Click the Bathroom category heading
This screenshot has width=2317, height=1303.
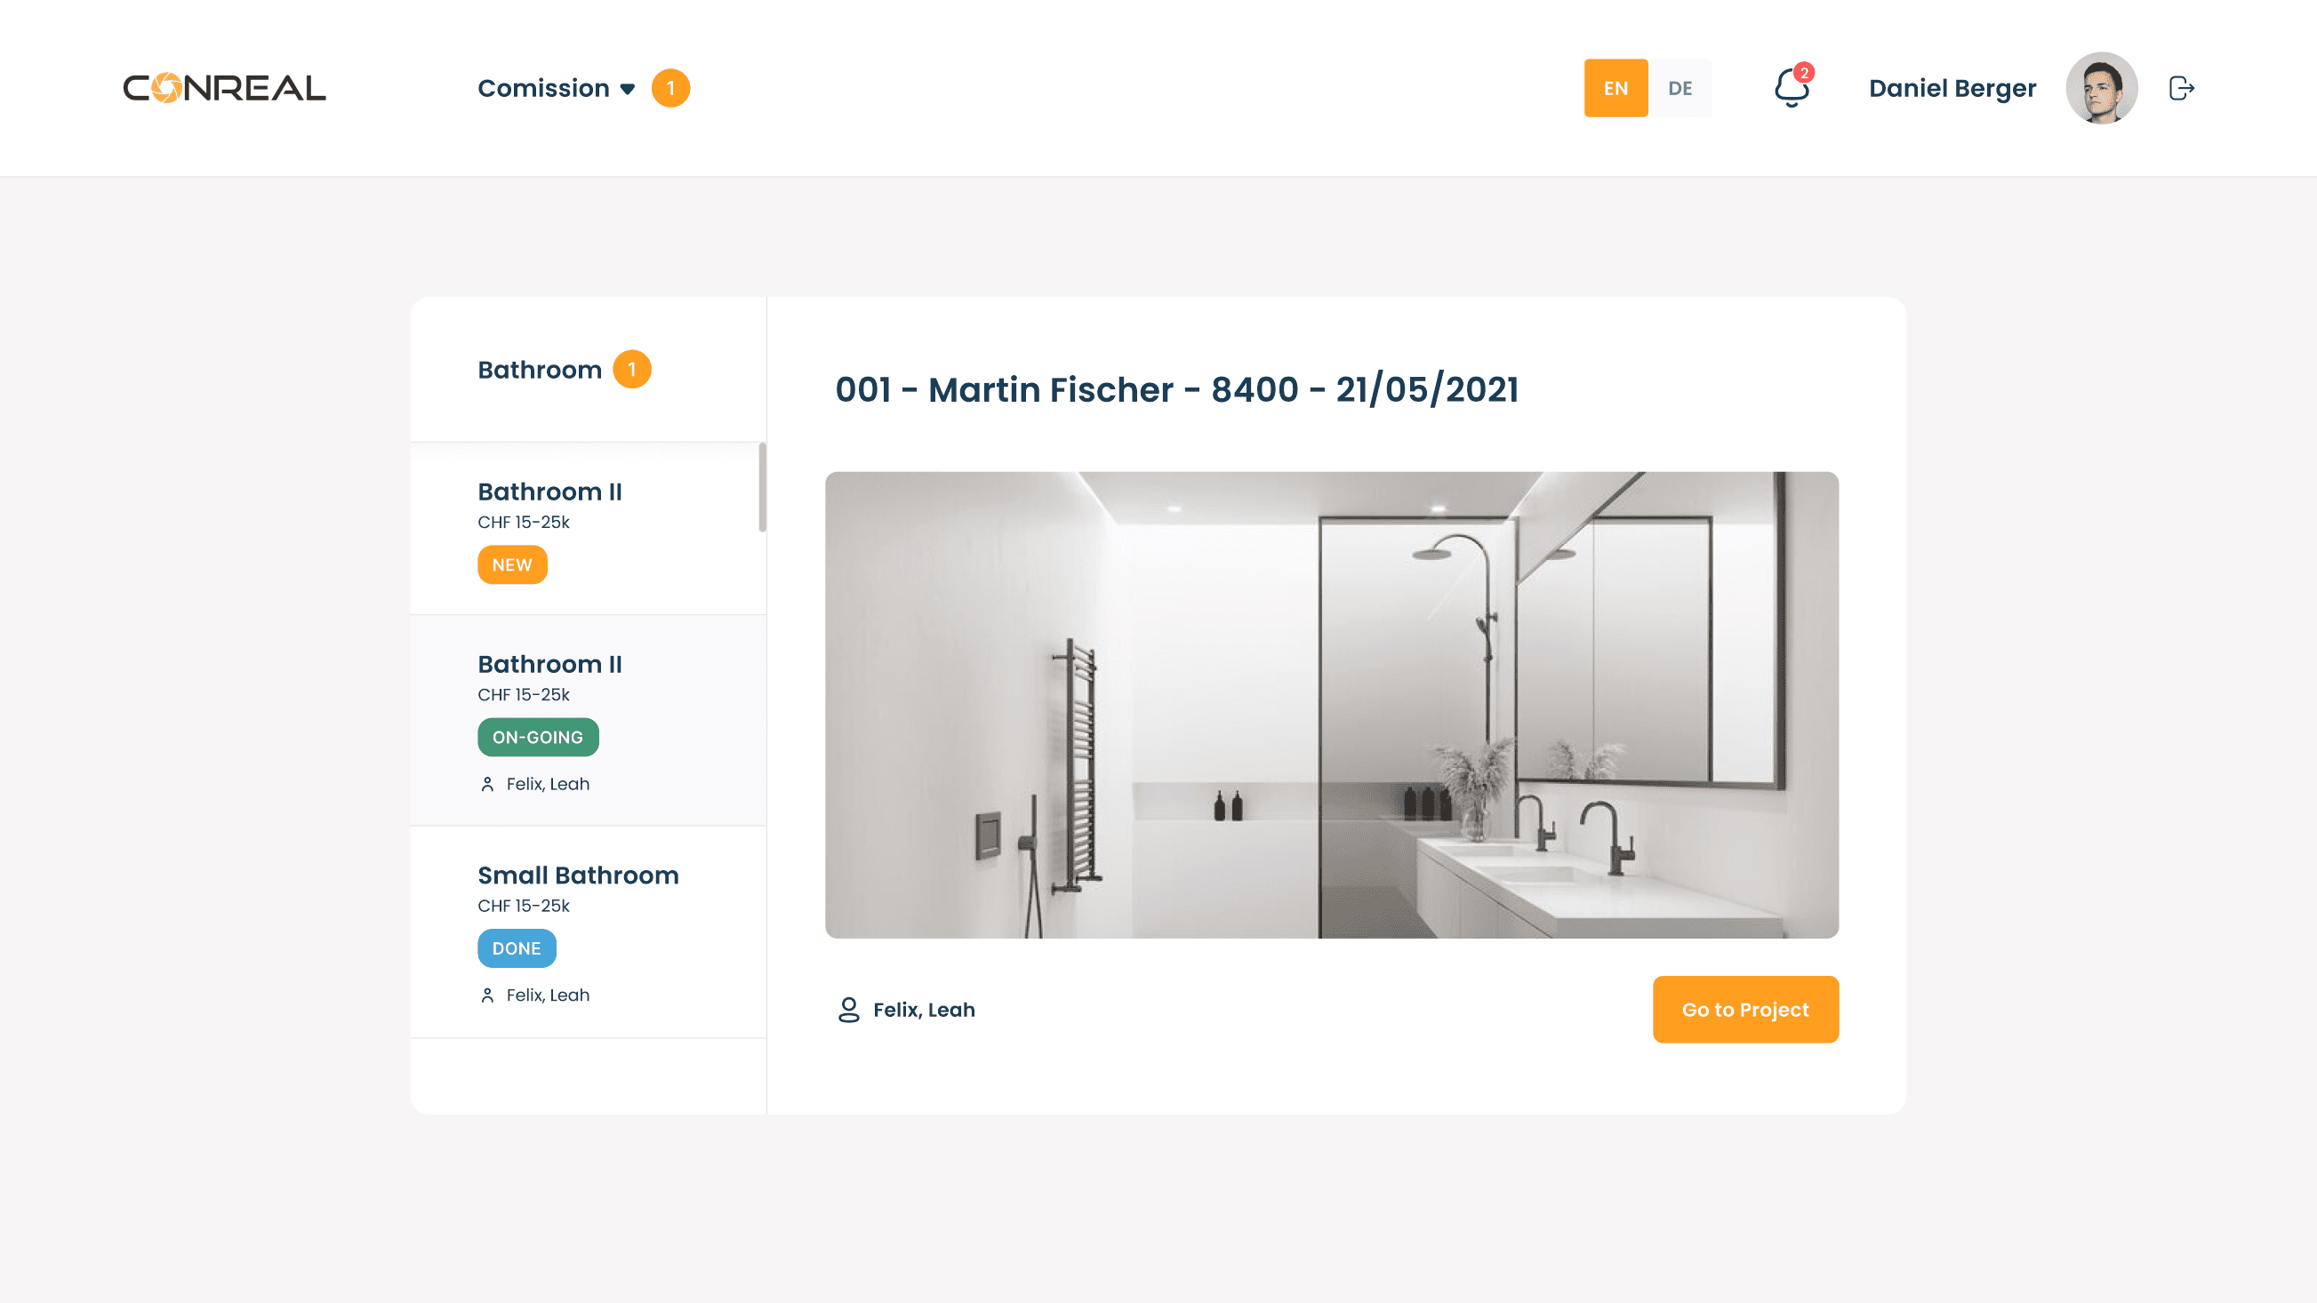click(x=539, y=370)
